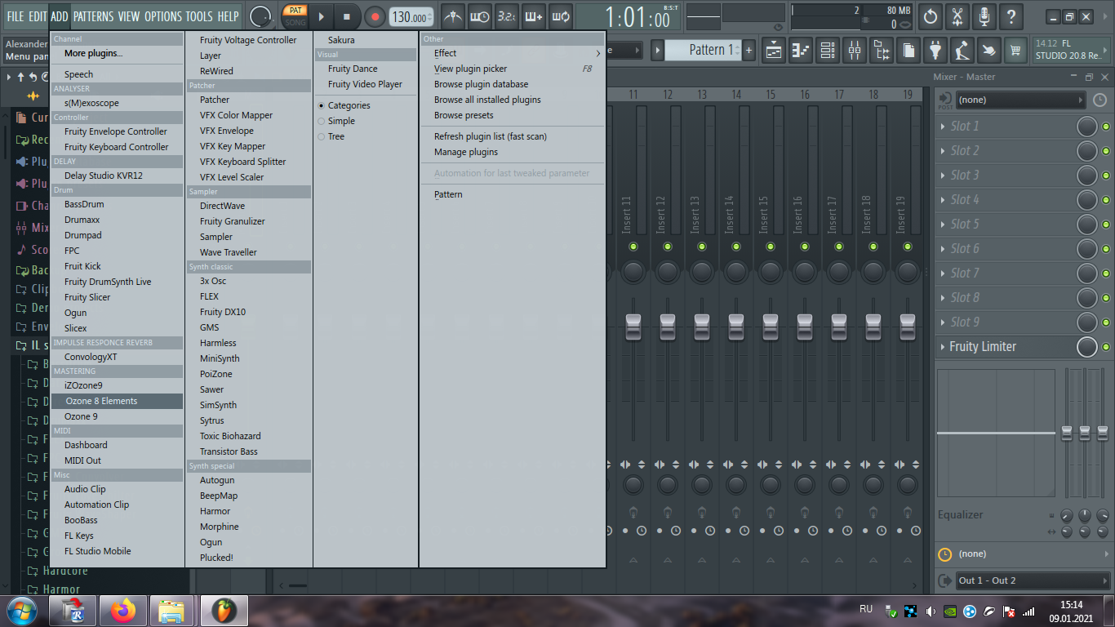Image resolution: width=1115 pixels, height=627 pixels.
Task: Select the Tree radio option
Action: pyautogui.click(x=331, y=136)
